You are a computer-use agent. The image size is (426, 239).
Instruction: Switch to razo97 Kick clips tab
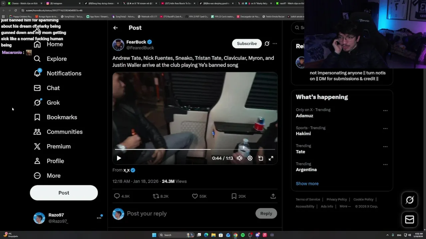pyautogui.click(x=290, y=3)
